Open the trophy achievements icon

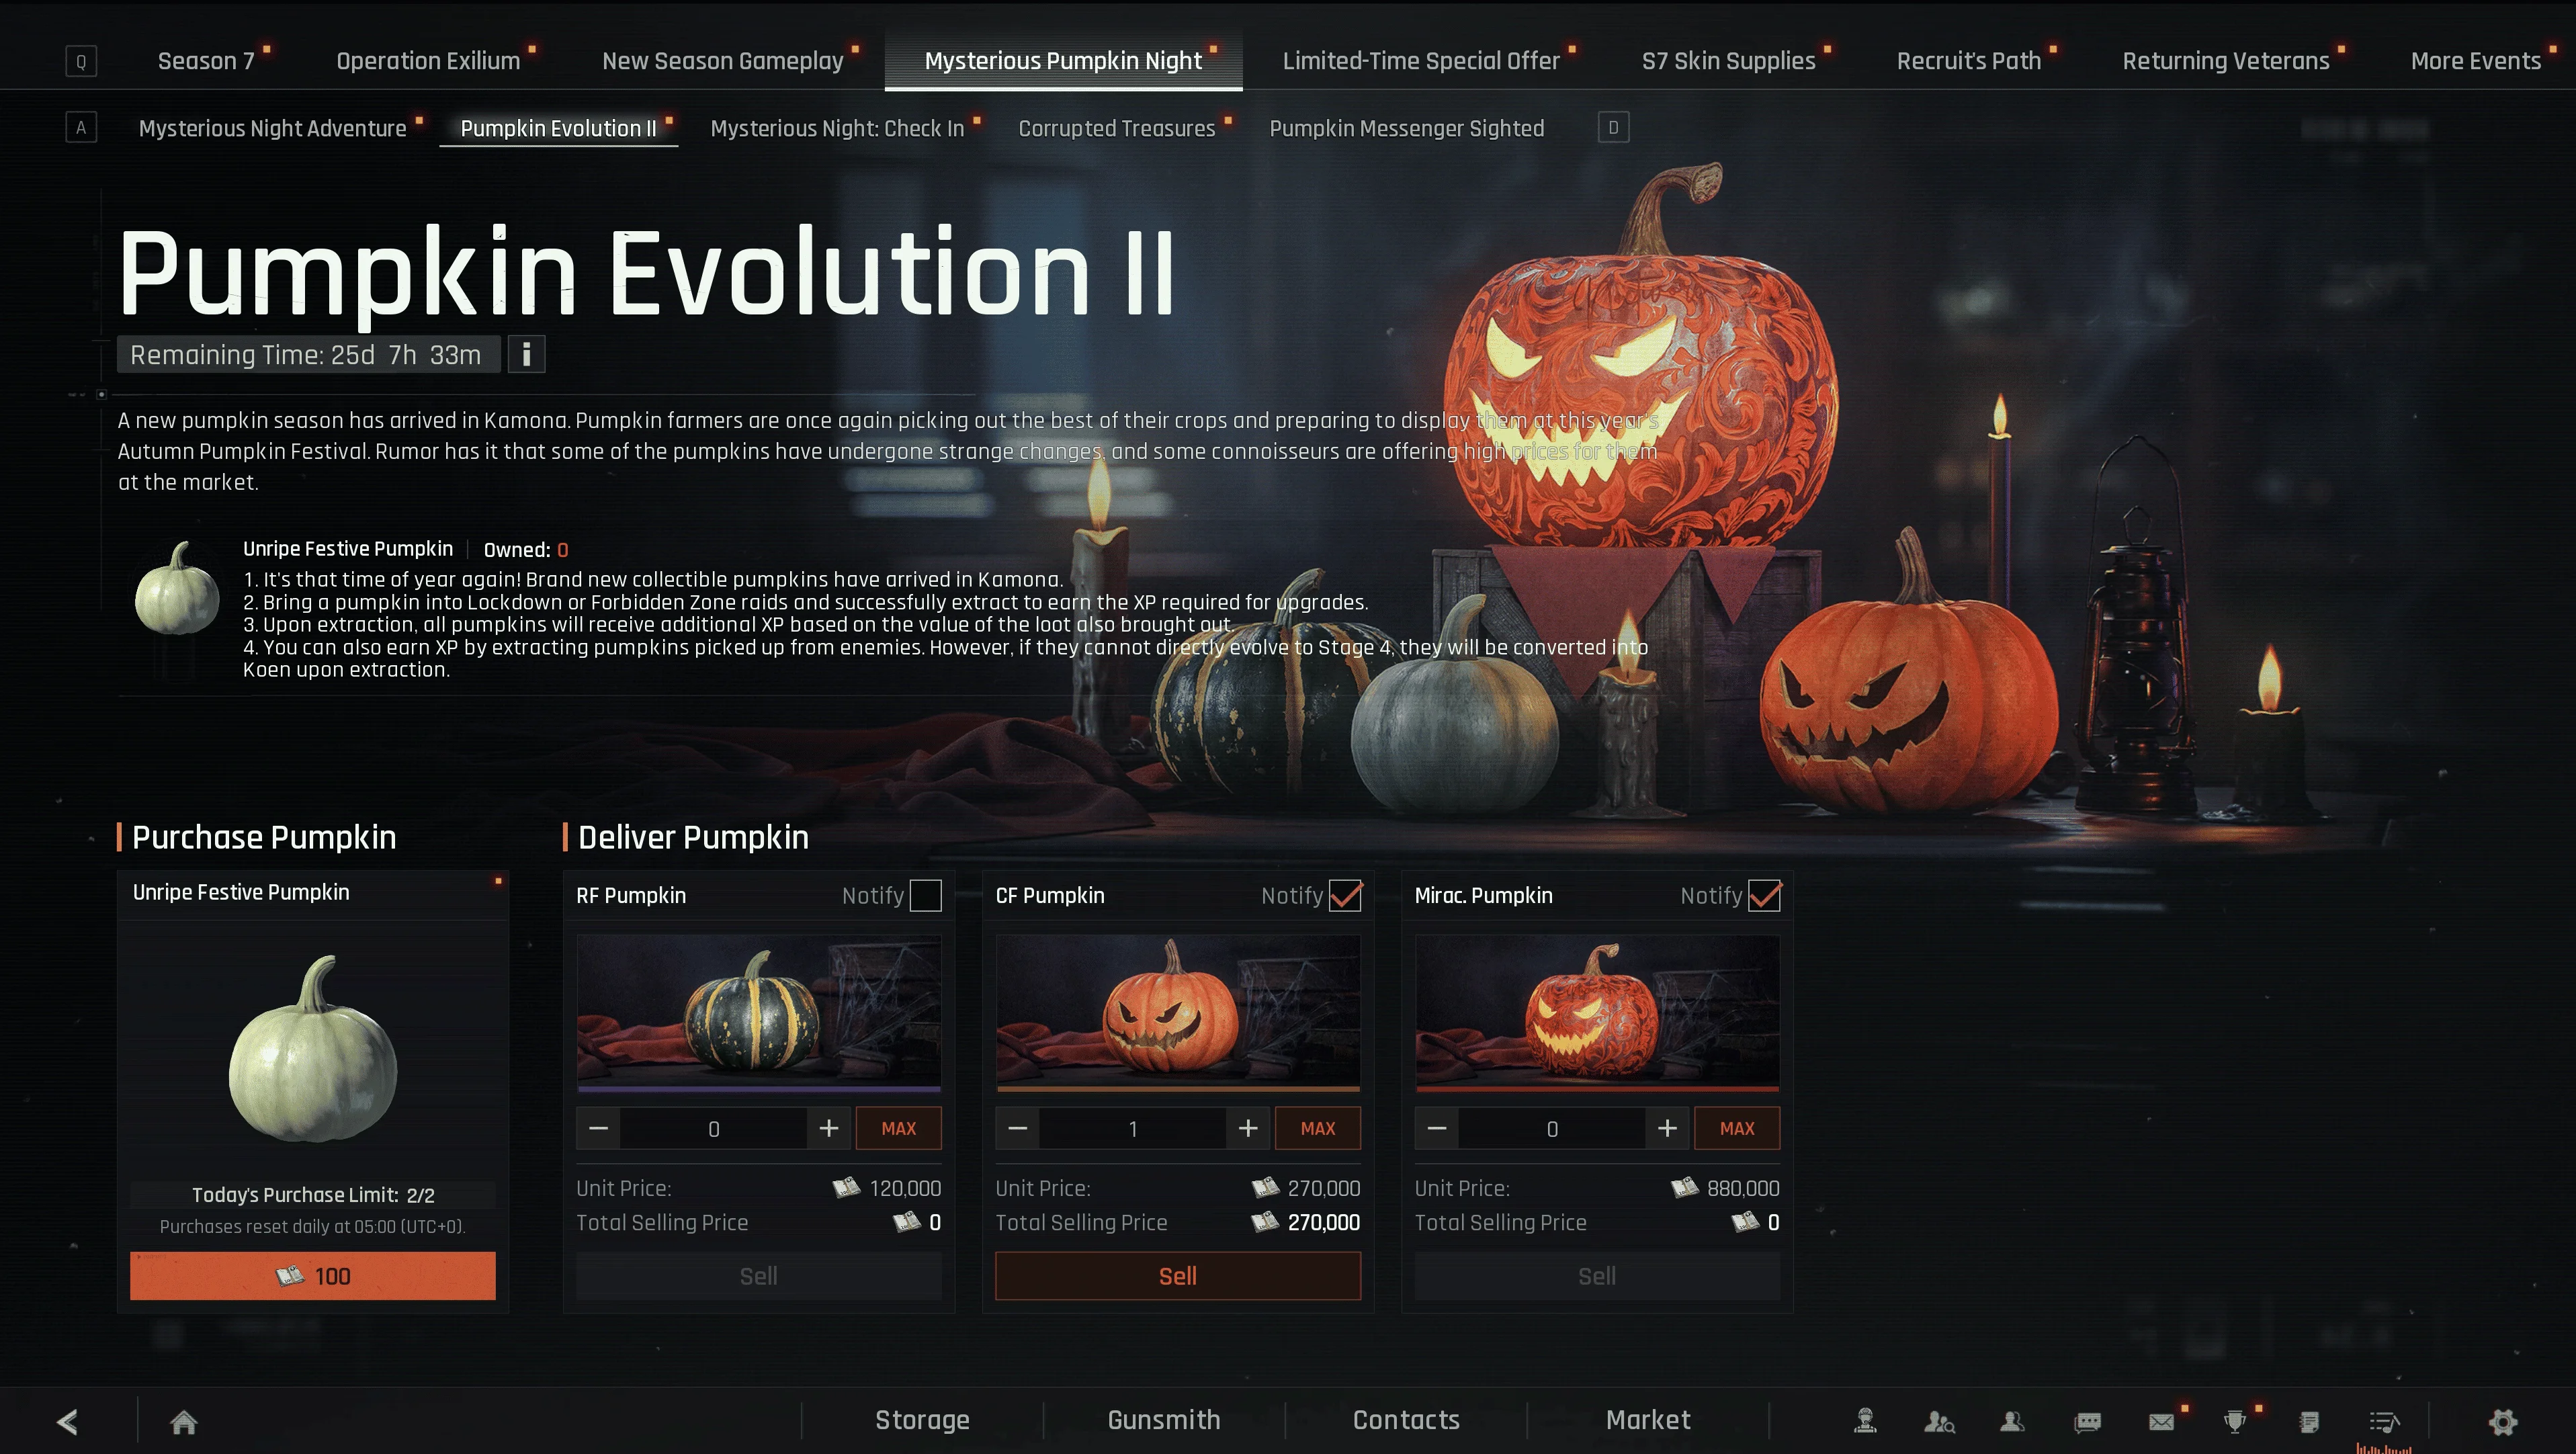point(2235,1421)
